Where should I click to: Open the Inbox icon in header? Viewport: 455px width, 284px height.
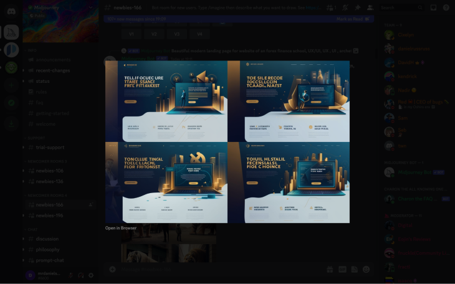(x=433, y=8)
